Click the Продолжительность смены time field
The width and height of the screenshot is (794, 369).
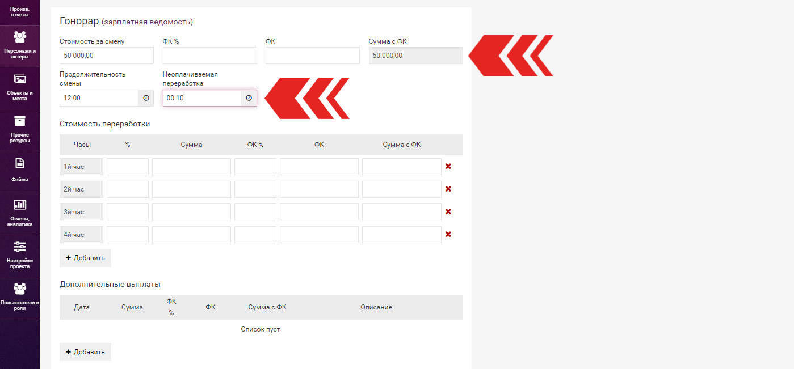(99, 98)
